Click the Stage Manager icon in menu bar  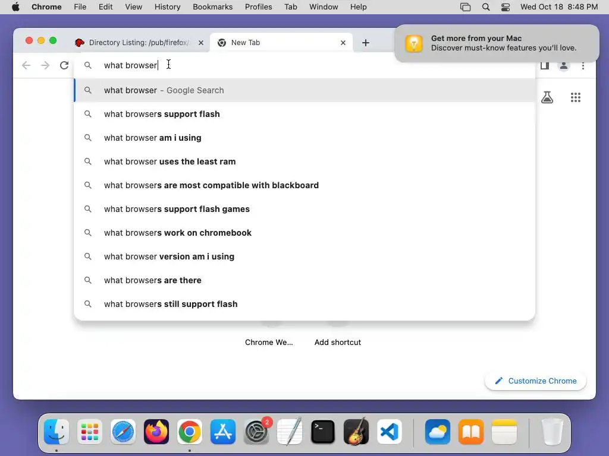[x=465, y=7]
